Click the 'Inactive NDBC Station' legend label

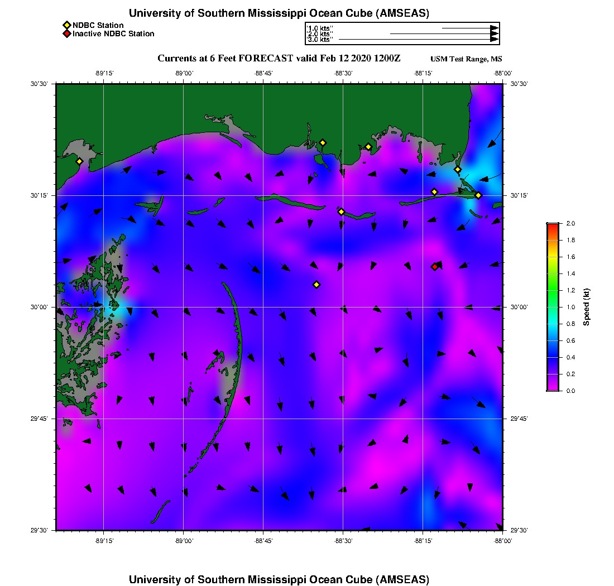tap(113, 34)
